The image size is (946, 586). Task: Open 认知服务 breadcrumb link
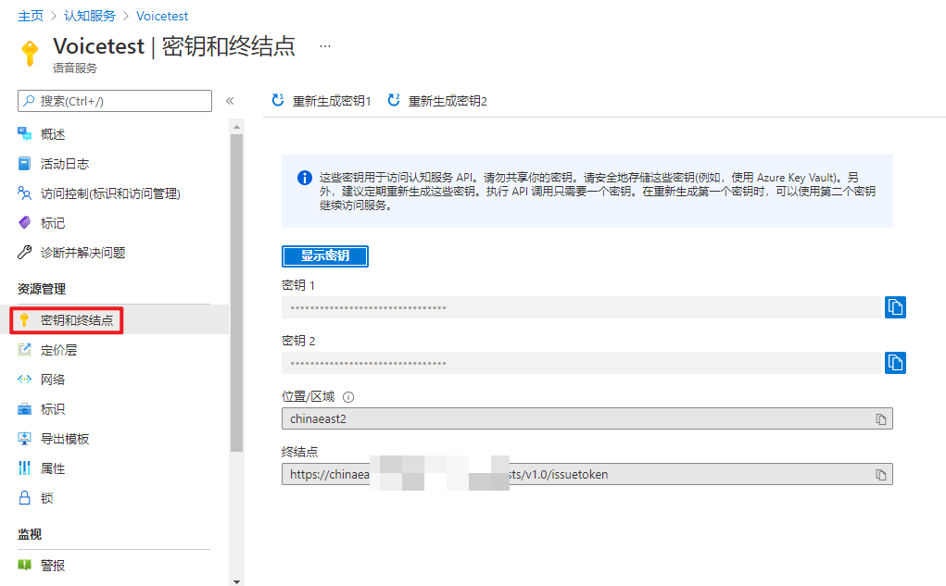click(x=89, y=17)
